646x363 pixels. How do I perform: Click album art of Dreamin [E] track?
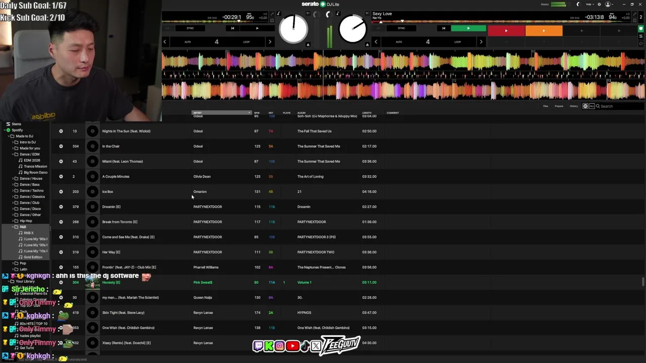[92, 207]
